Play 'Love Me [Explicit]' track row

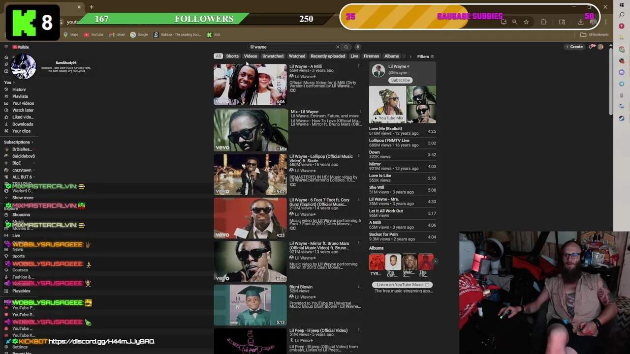tap(403, 131)
